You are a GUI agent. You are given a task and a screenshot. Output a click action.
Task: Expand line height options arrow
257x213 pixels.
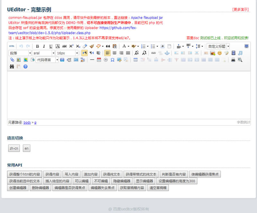coord(202,46)
